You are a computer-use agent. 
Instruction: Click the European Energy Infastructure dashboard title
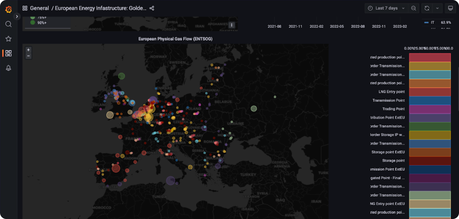[x=101, y=8]
